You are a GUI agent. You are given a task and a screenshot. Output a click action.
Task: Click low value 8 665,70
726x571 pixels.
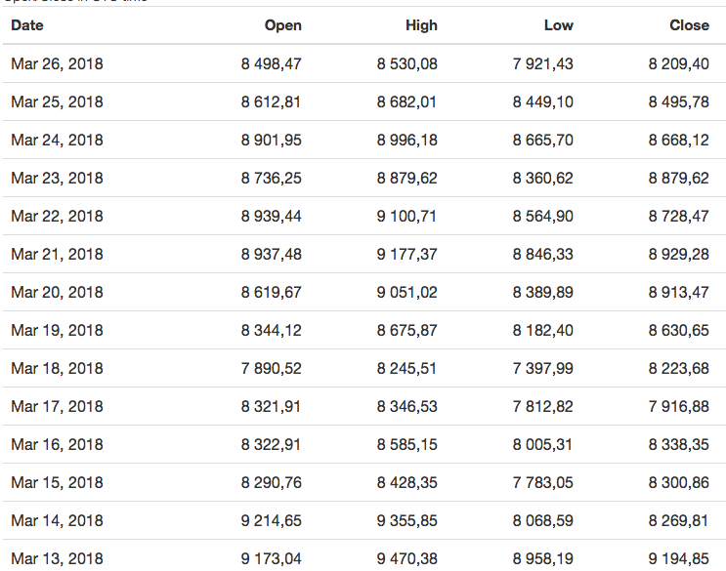point(542,140)
